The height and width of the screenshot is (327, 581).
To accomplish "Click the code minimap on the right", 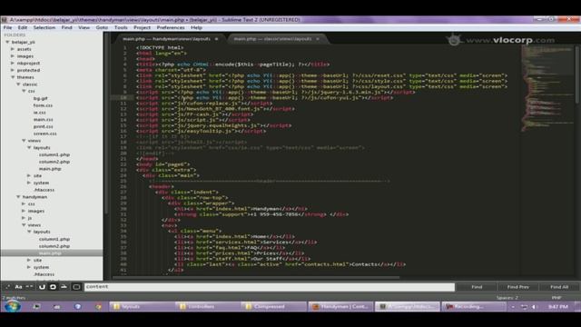I will pos(547,89).
